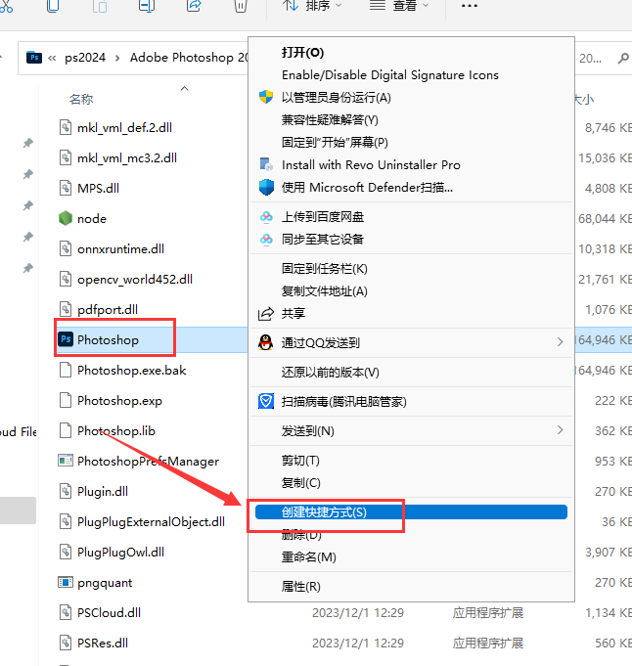Click the QQ penguin icon in menu
The image size is (632, 666).
(265, 342)
